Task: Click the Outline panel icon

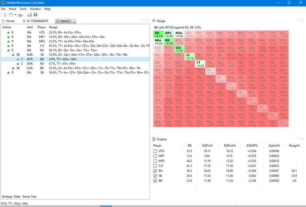Action: click(x=154, y=139)
